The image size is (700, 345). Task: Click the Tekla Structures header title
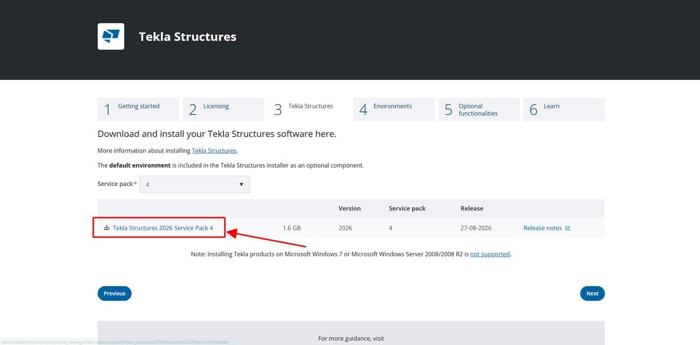pos(187,37)
